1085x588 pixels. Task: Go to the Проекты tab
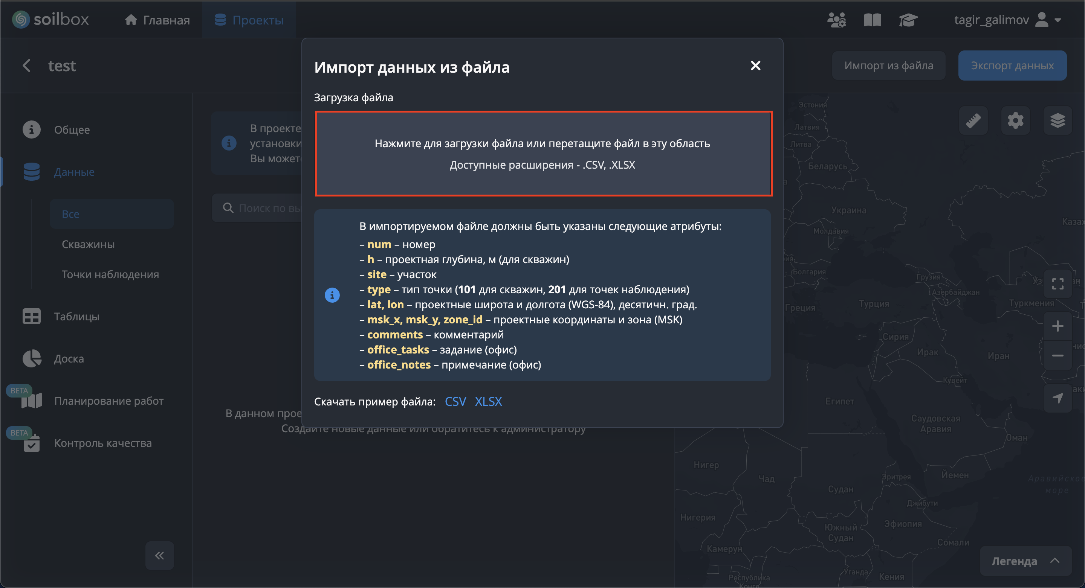click(249, 20)
